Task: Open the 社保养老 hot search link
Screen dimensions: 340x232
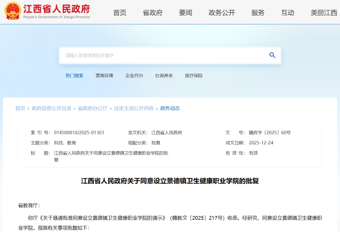Action: (164, 75)
